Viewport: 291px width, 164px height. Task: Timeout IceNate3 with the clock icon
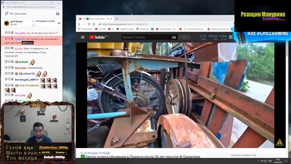(x=9, y=61)
